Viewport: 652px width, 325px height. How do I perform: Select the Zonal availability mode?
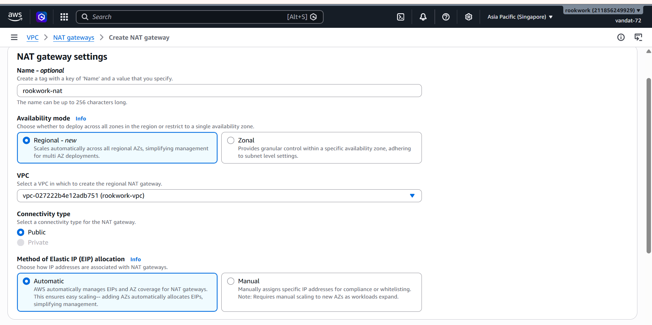coord(321,148)
